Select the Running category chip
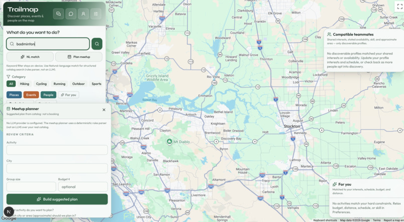The image size is (404, 222). pyautogui.click(x=59, y=84)
